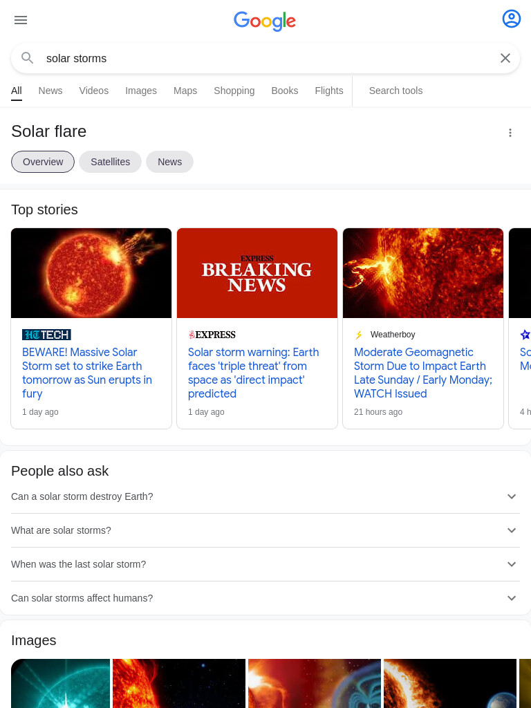Click the Express Breaking News thumbnail
The image size is (531, 708).
click(x=257, y=273)
